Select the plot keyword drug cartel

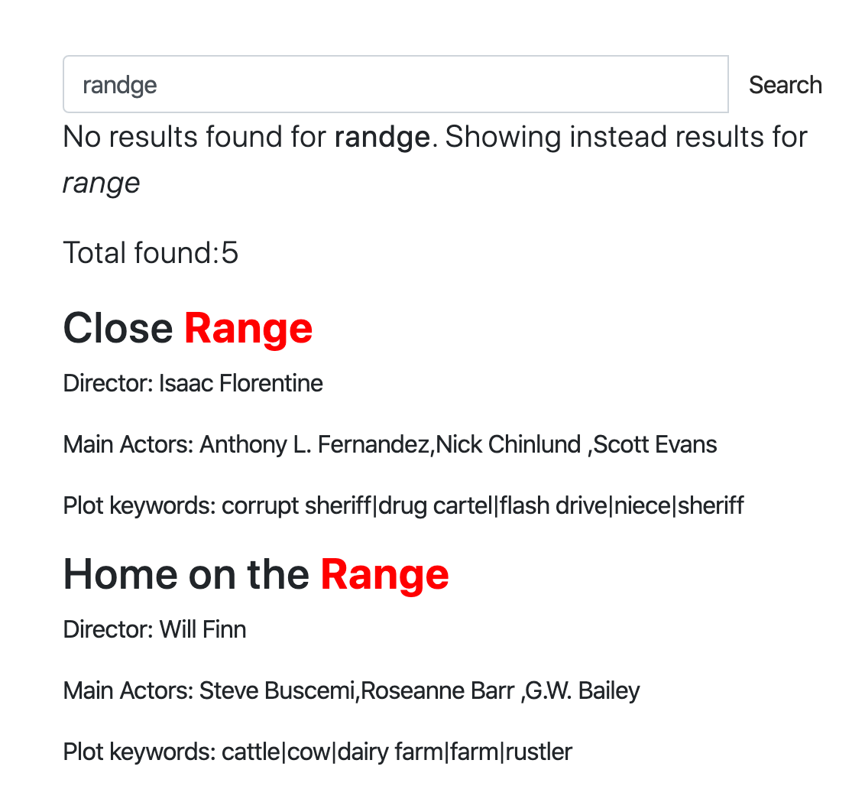pos(437,505)
